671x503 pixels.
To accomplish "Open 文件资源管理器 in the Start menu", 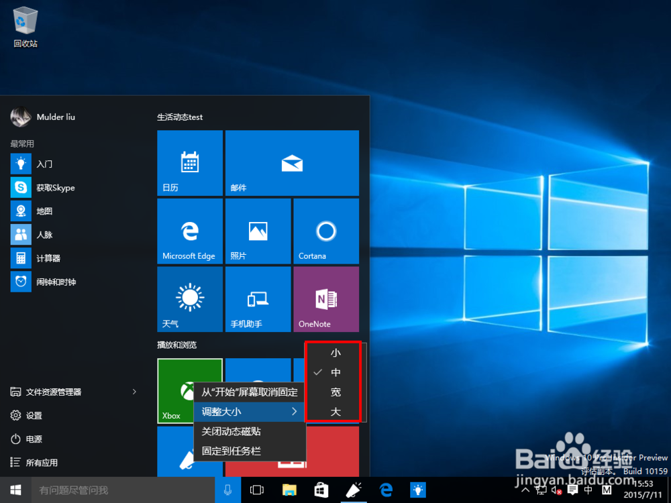I will point(54,392).
